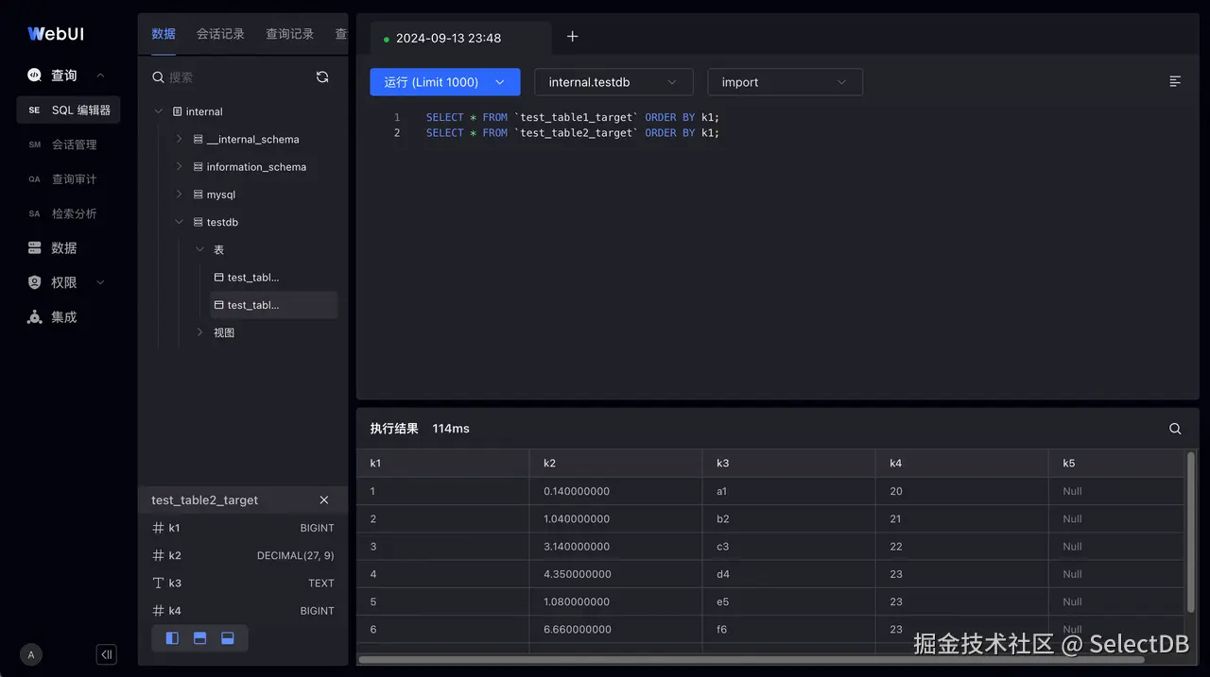Click the k3 text type icon
Image resolution: width=1210 pixels, height=677 pixels.
(158, 584)
